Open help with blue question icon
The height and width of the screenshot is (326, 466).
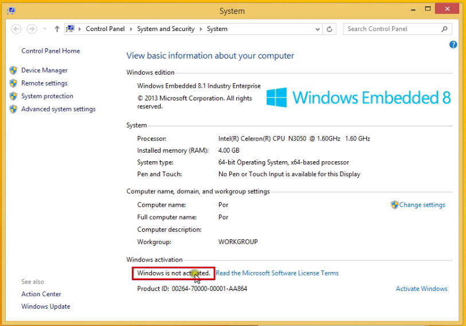[453, 45]
